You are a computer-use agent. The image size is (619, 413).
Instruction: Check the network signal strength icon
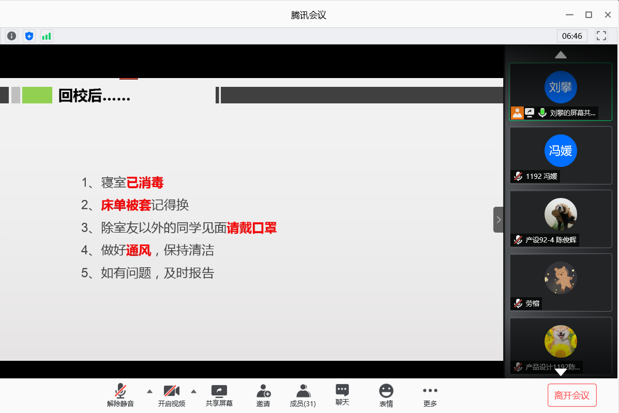tap(47, 36)
